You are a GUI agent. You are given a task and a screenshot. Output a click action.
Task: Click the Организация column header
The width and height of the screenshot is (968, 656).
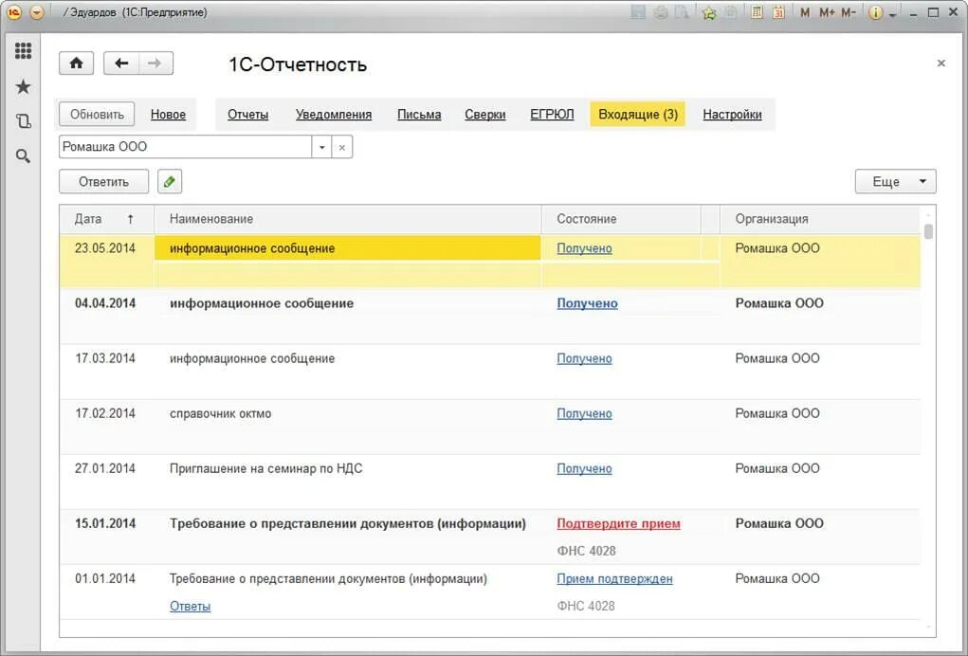tap(820, 219)
